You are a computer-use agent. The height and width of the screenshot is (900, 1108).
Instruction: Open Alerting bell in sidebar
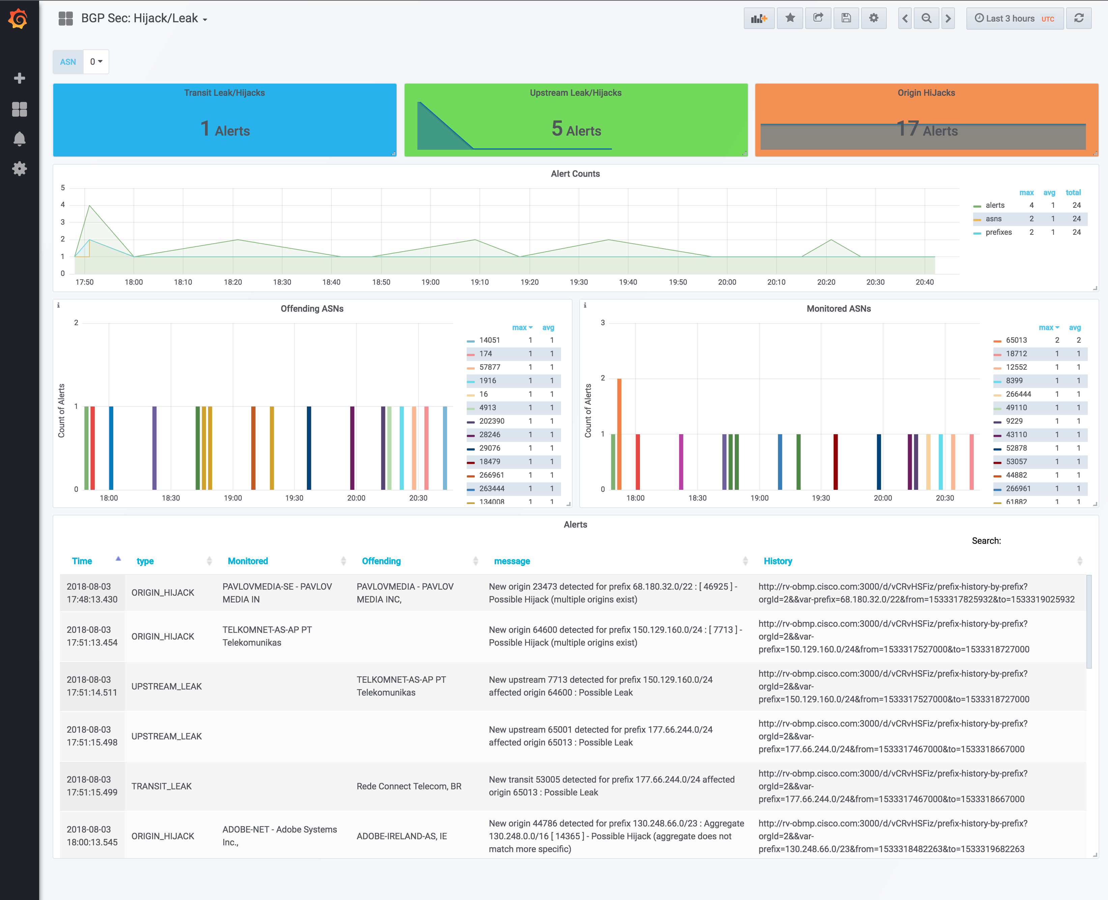(x=19, y=139)
